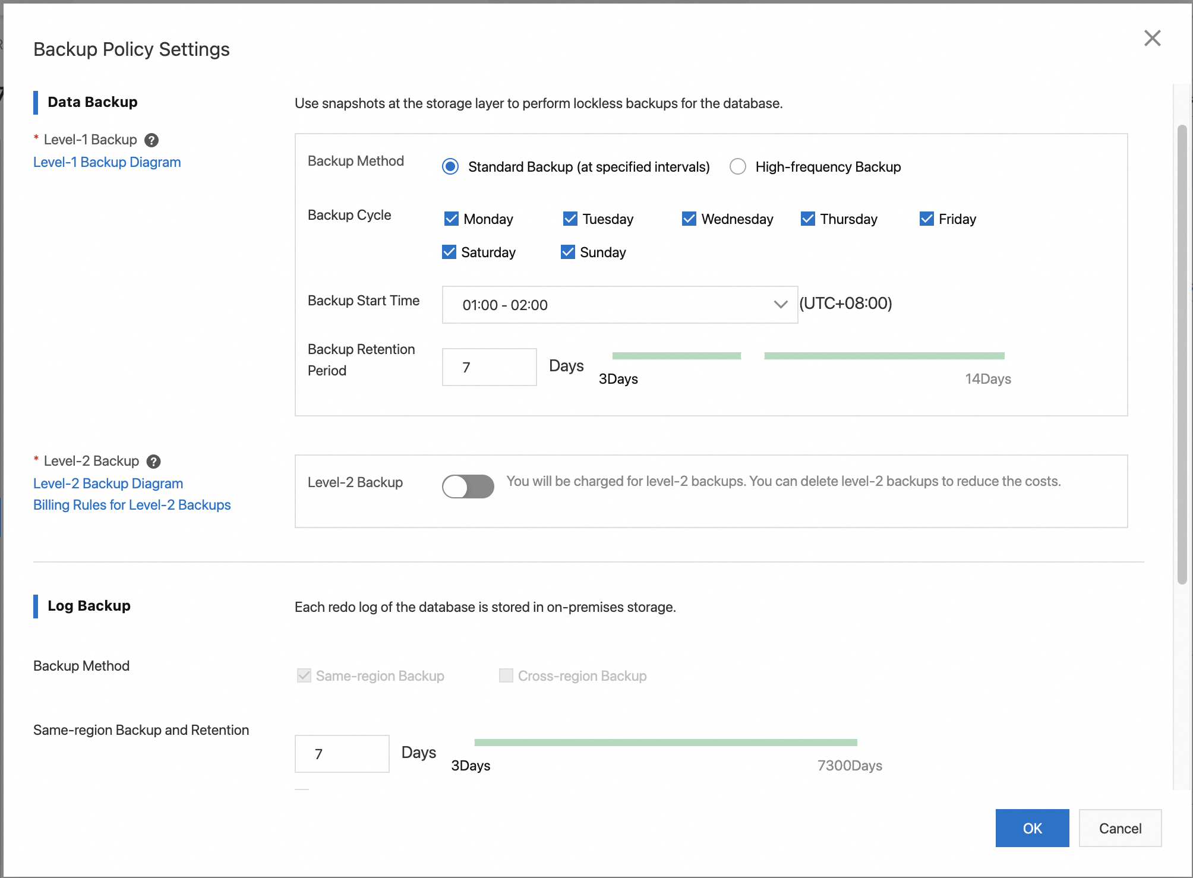Image resolution: width=1193 pixels, height=878 pixels.
Task: Uncheck Saturday backup cycle checkbox
Action: (449, 252)
